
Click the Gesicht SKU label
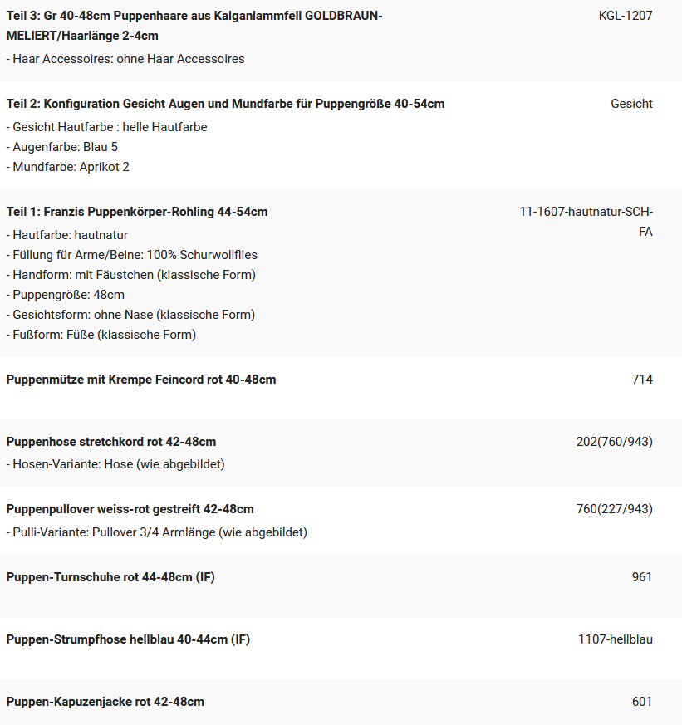point(631,104)
